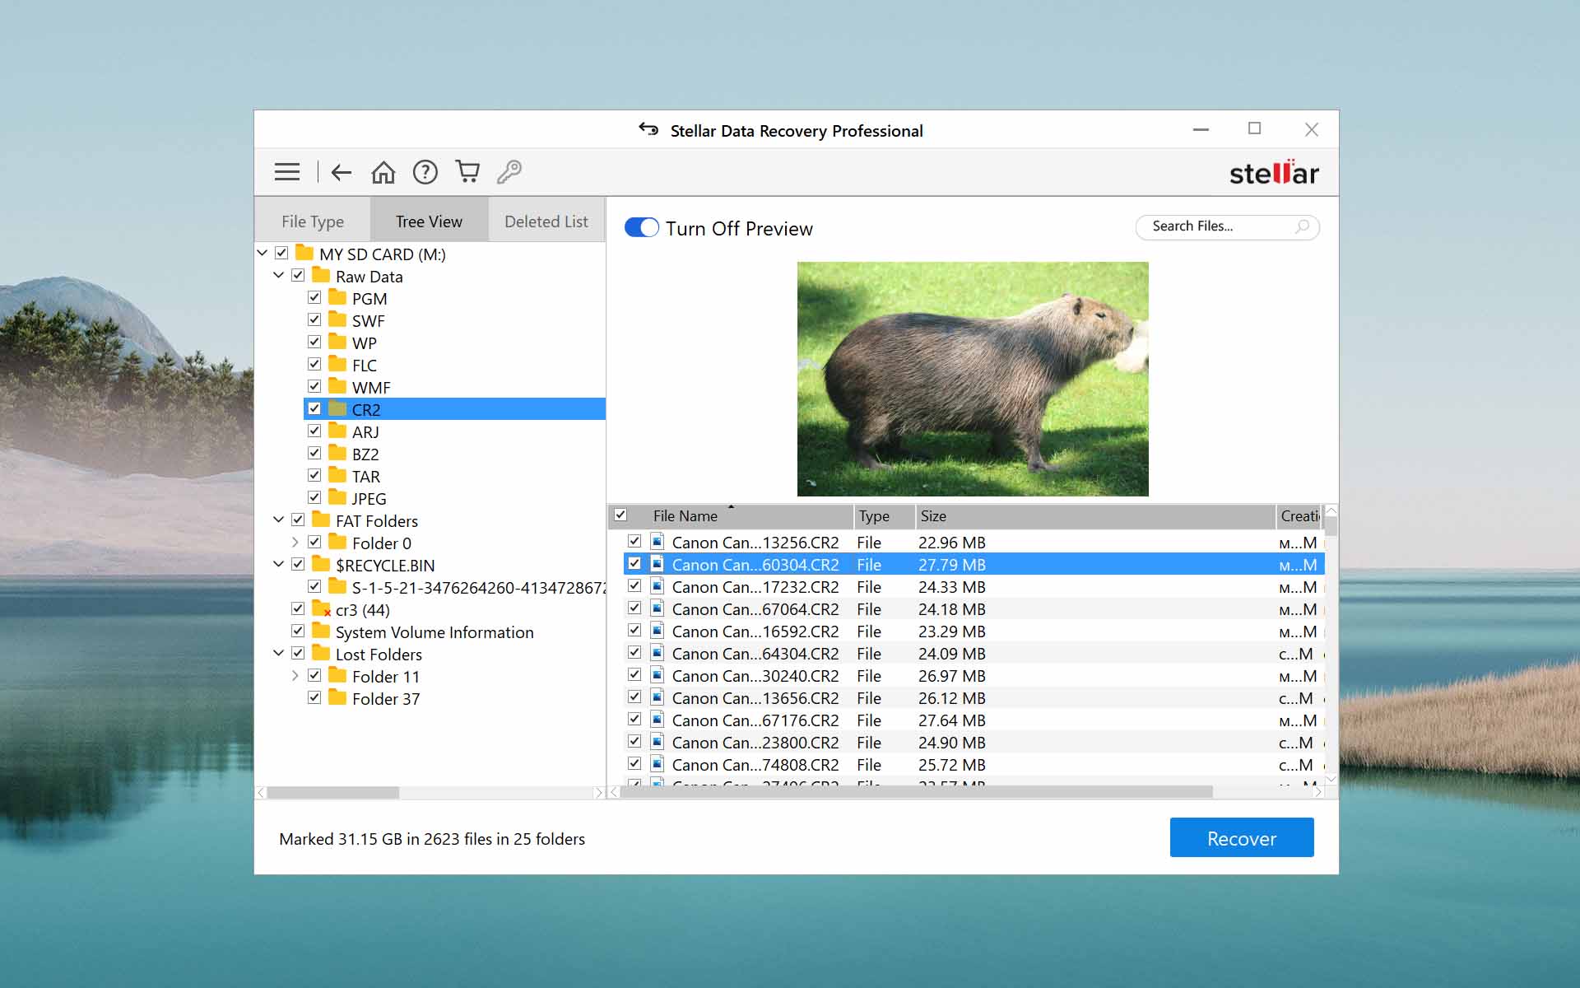1580x988 pixels.
Task: Select the Canon Can...23800.CR2 file row
Action: 974,743
